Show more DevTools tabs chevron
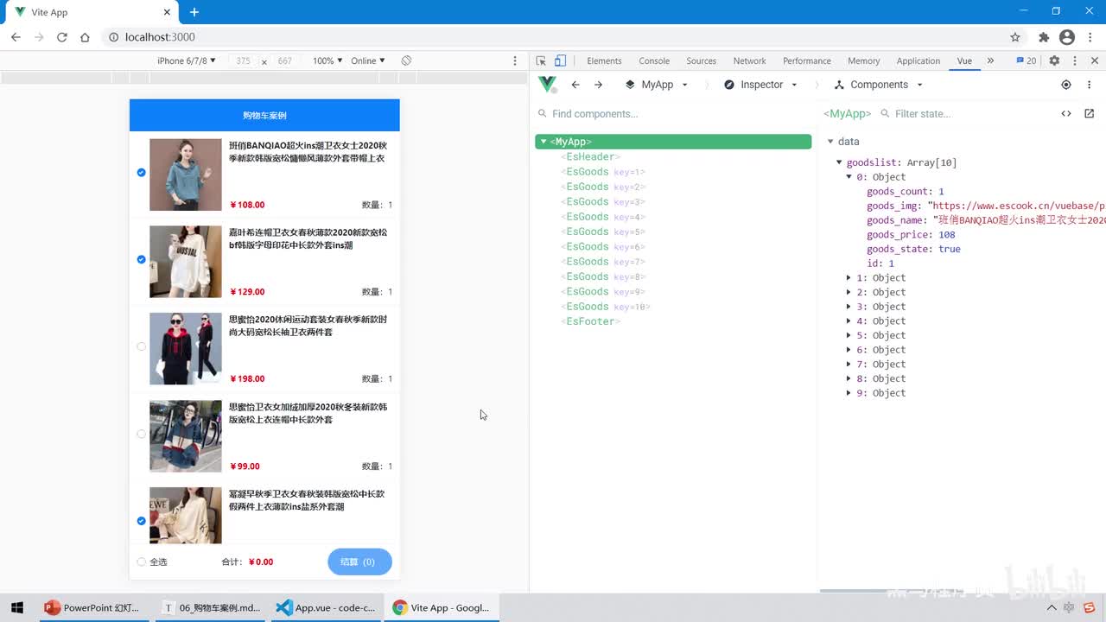The image size is (1106, 622). [x=990, y=60]
